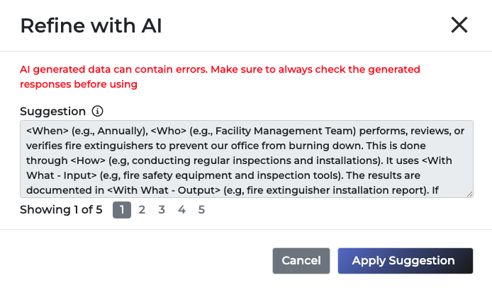Switch to suggestion page 3
This screenshot has width=492, height=292.
click(162, 210)
